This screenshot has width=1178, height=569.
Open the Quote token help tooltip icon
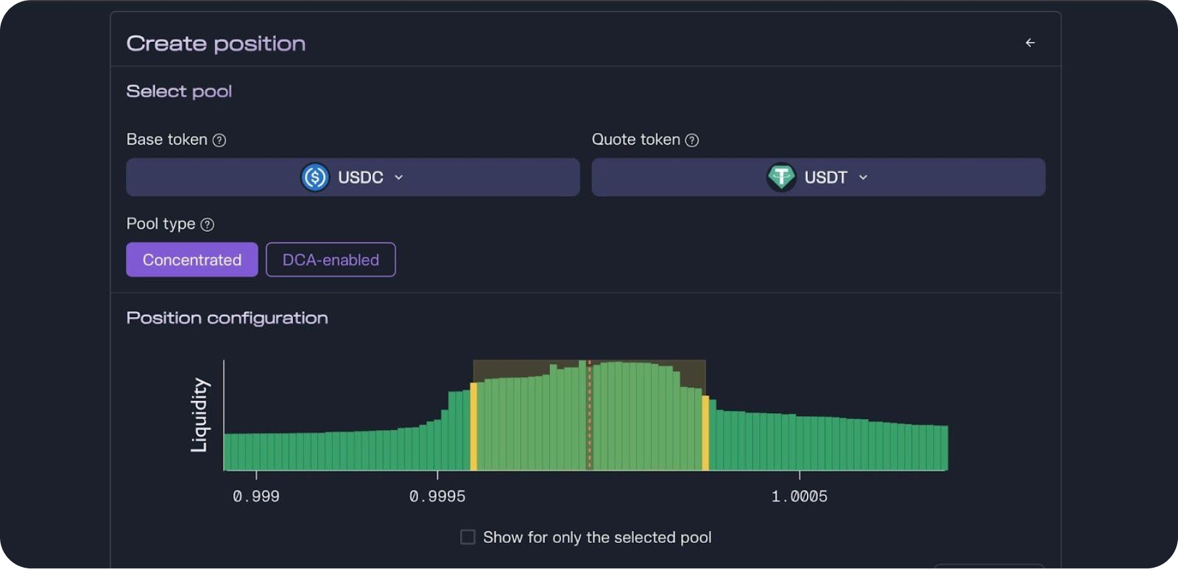pyautogui.click(x=692, y=140)
